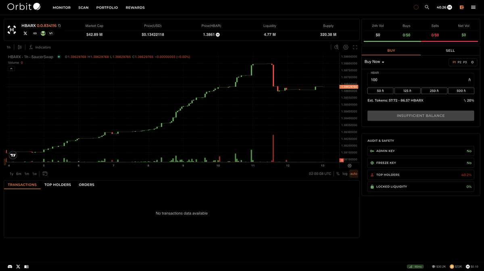Image resolution: width=484 pixels, height=271 pixels.
Task: Open the candlestick chart style icon
Action: (20, 47)
